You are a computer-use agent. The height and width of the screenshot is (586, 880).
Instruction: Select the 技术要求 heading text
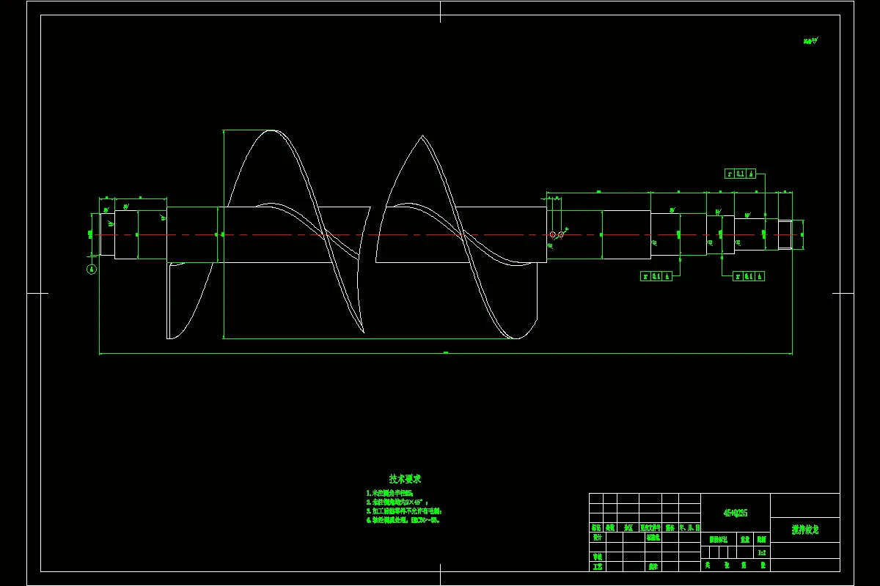tap(405, 479)
